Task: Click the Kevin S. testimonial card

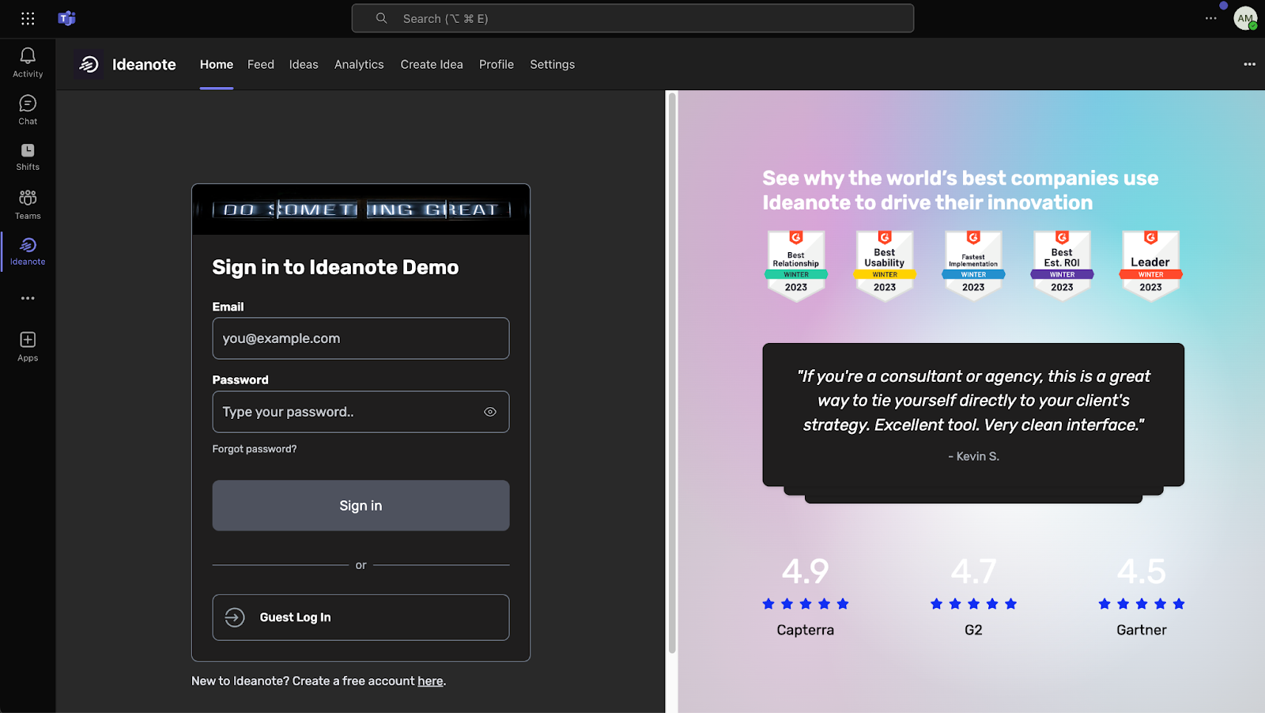Action: pyautogui.click(x=973, y=414)
